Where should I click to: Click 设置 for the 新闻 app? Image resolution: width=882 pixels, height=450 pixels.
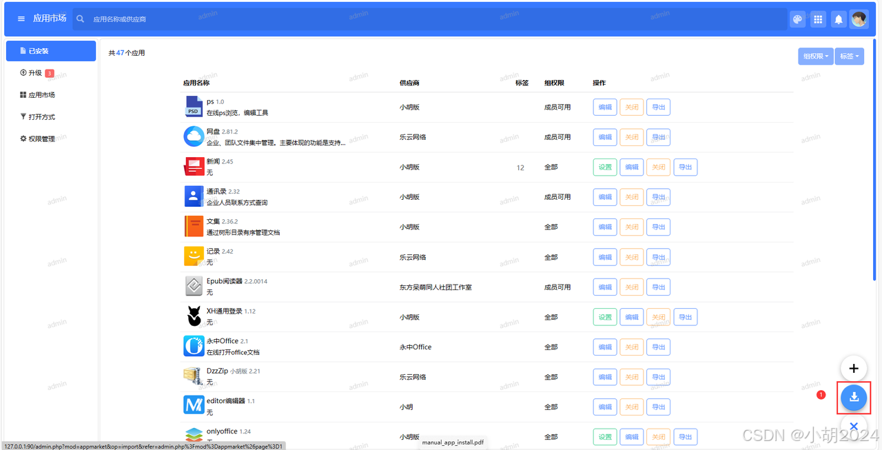[605, 167]
